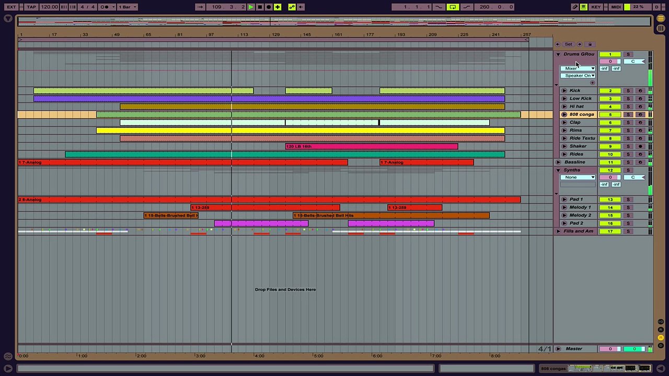Show the In/Out section icon
This screenshot has height=376, width=669.
[x=661, y=322]
